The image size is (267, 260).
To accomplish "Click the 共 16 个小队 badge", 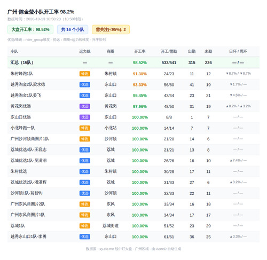I will coord(73,29).
